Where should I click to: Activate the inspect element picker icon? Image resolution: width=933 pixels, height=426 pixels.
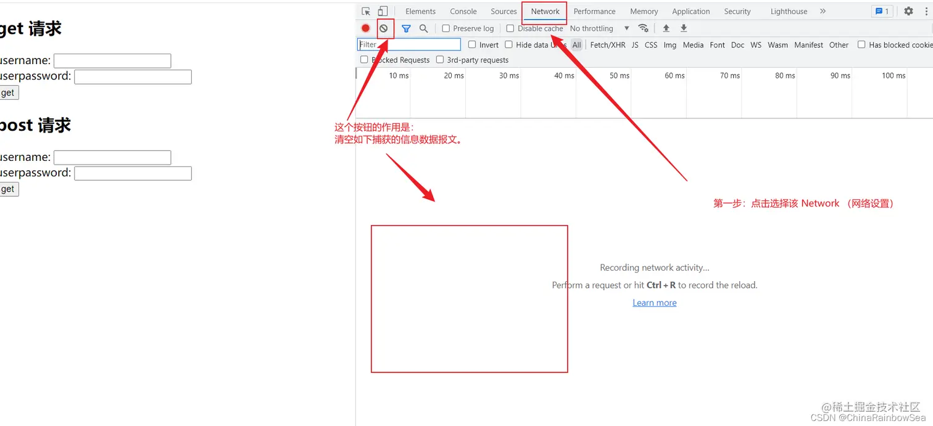[366, 11]
